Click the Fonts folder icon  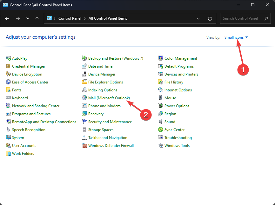pyautogui.click(x=8, y=90)
